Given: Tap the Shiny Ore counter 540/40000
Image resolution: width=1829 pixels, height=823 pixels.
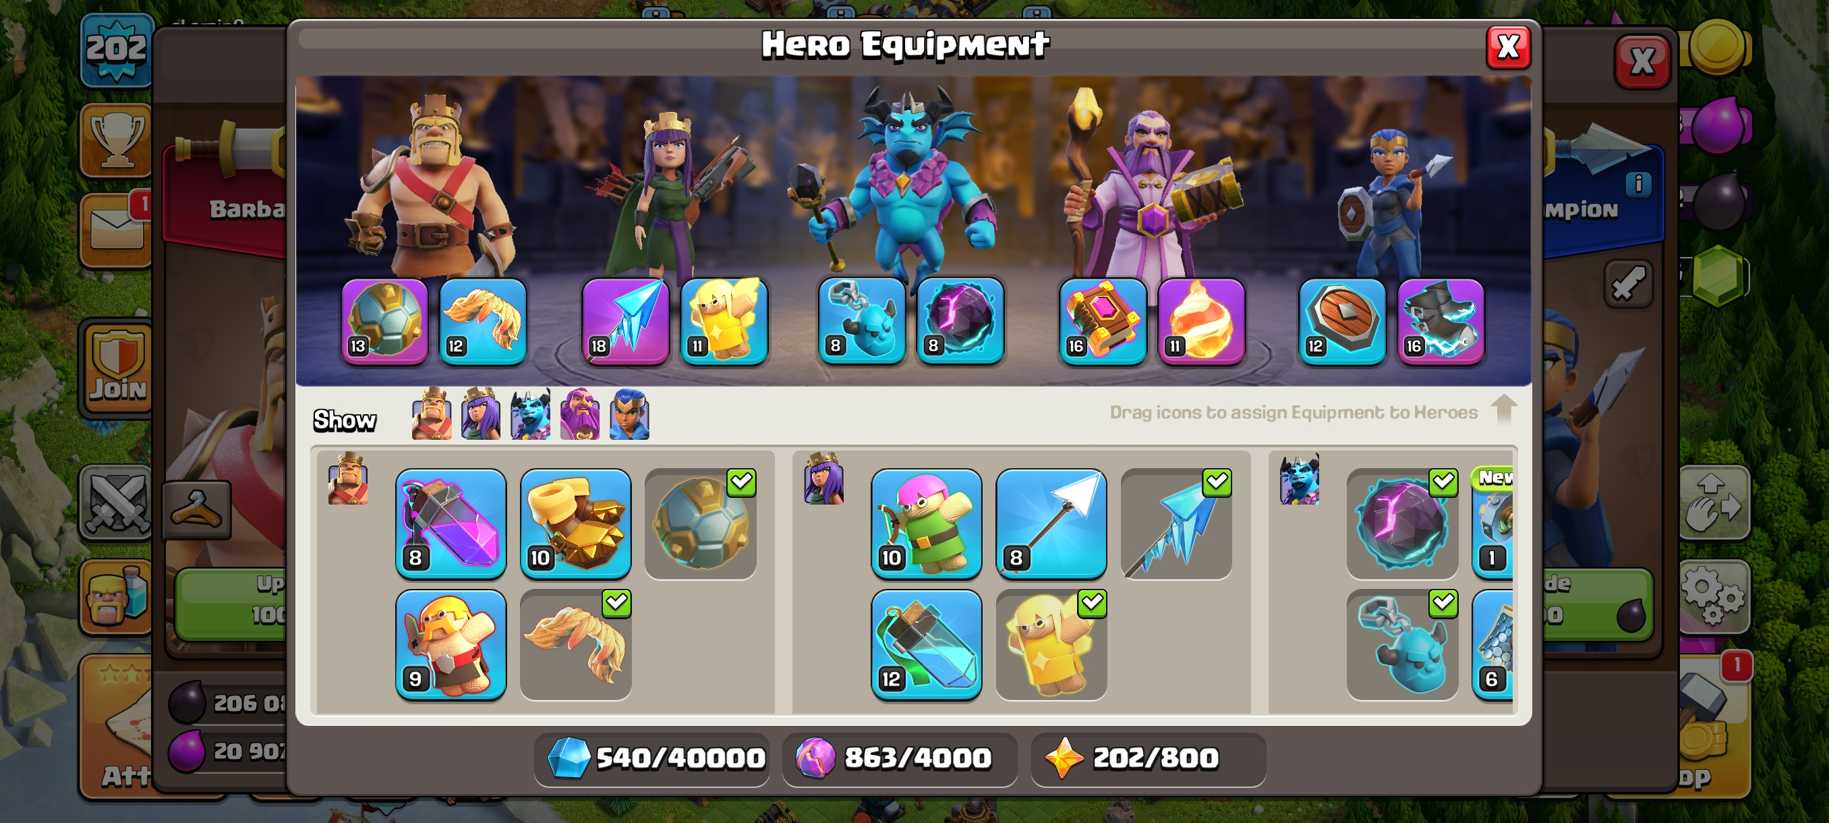Looking at the screenshot, I should (651, 758).
